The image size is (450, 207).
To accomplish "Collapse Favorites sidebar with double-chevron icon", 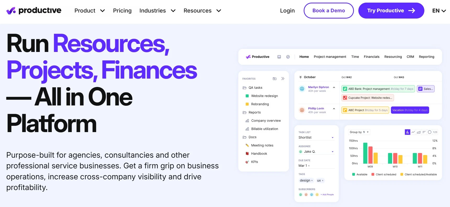I will click(x=283, y=79).
